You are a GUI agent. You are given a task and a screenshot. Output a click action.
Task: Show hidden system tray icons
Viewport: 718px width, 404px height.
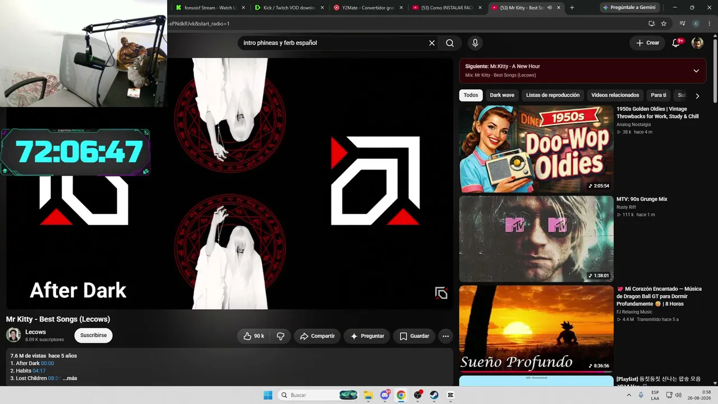tap(629, 395)
